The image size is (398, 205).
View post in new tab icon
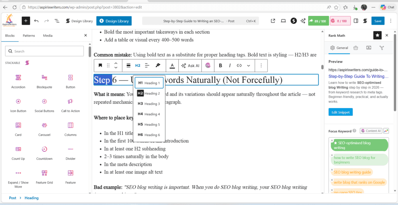[x=273, y=21]
